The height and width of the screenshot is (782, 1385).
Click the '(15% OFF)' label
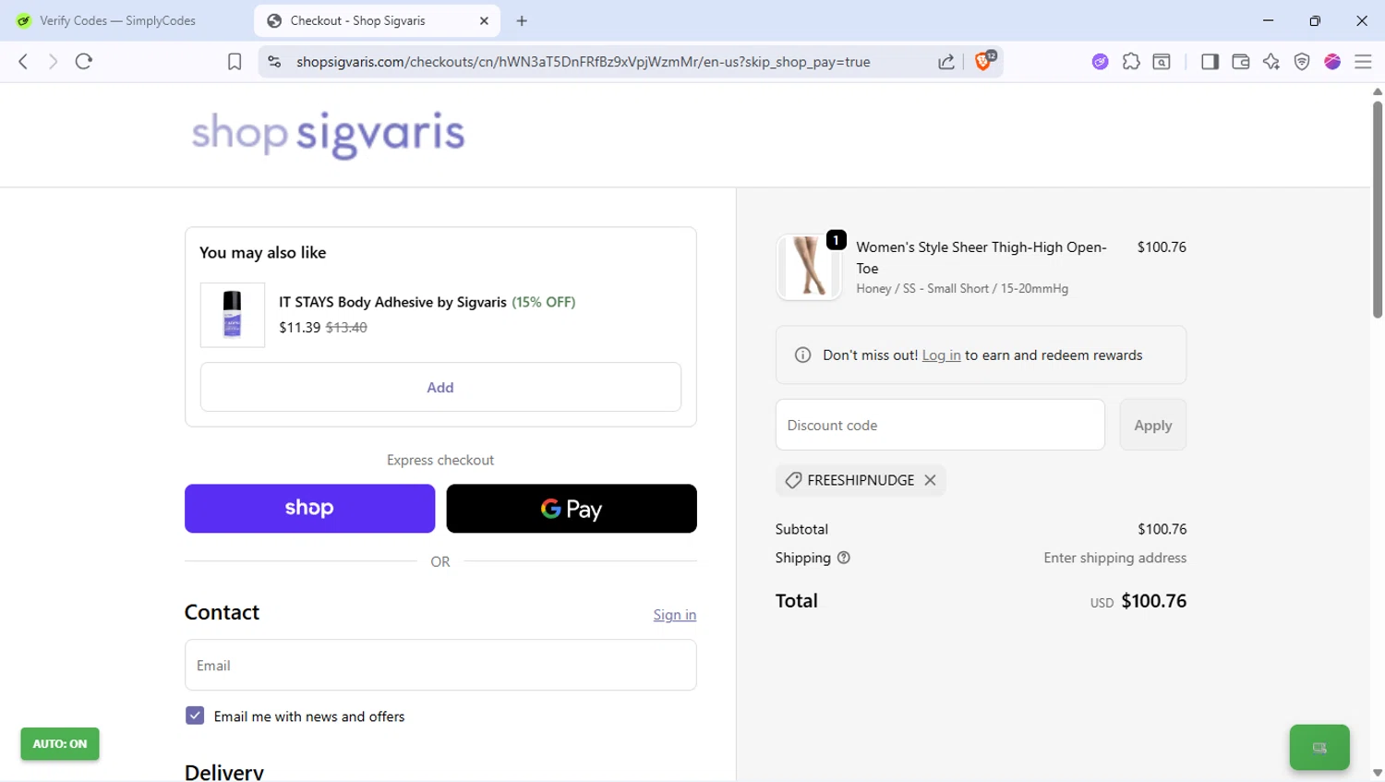pos(543,302)
